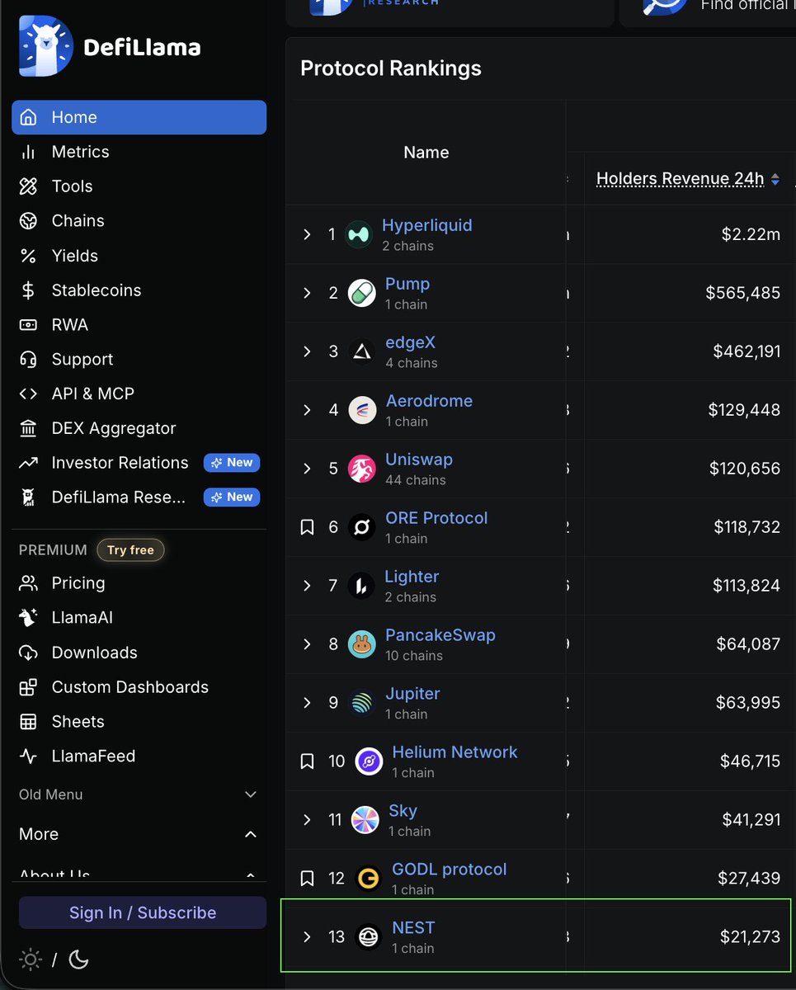The width and height of the screenshot is (796, 990).
Task: Open the LlamaFeed menu item
Action: [139, 757]
